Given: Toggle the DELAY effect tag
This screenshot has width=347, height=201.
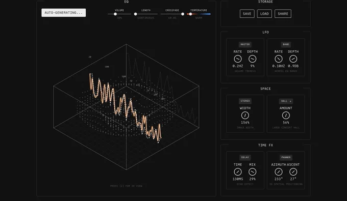Looking at the screenshot, I should coord(245,157).
